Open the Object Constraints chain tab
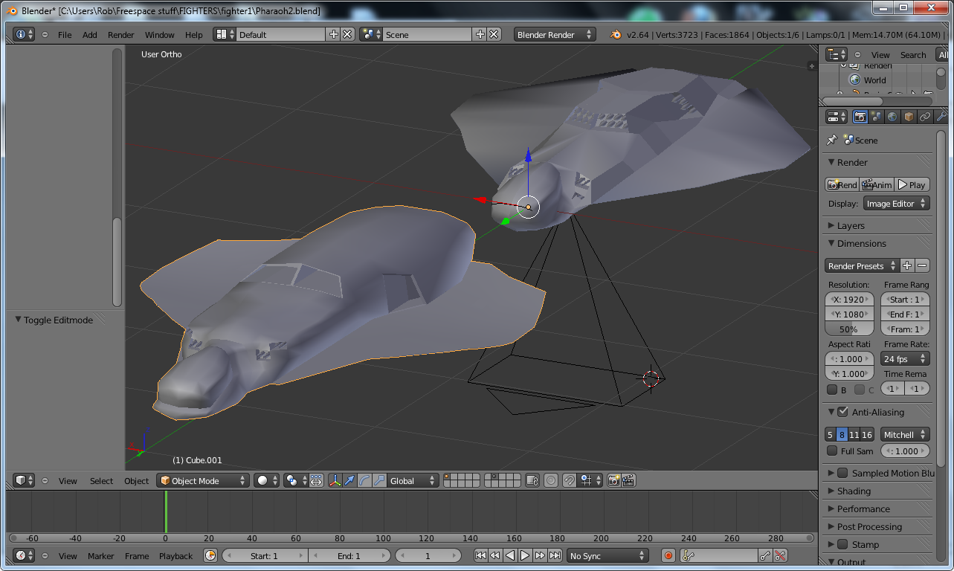 click(925, 117)
